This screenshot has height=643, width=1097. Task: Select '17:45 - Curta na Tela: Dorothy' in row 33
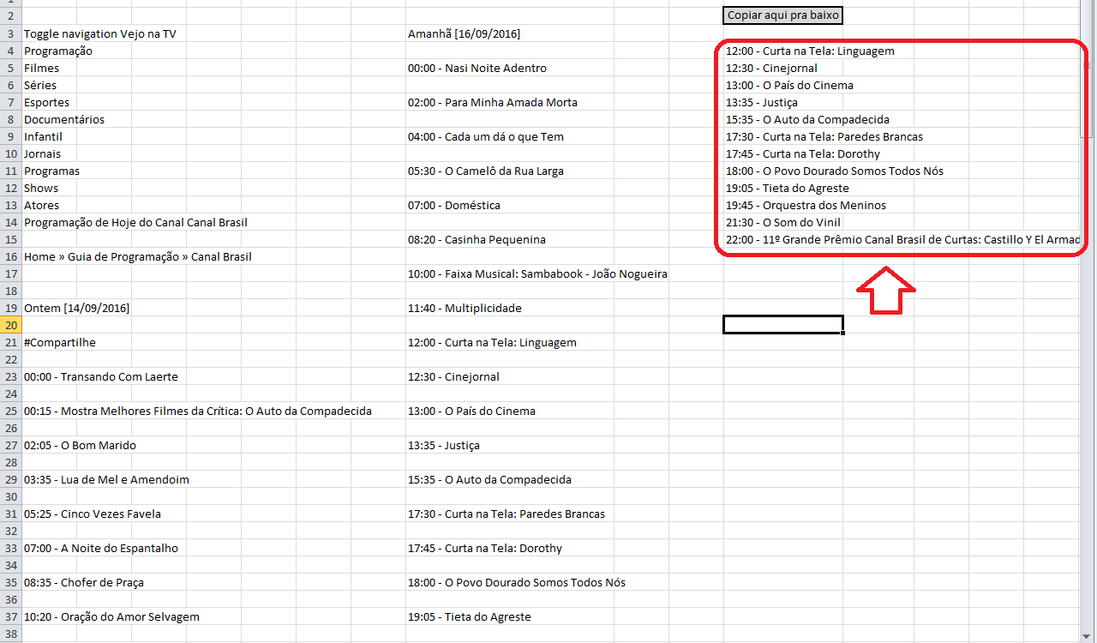485,548
